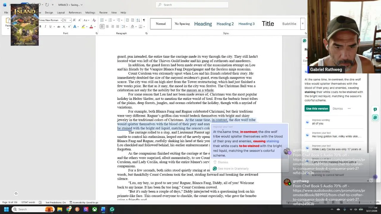
Task: Apply the red font color
Action: [91, 26]
